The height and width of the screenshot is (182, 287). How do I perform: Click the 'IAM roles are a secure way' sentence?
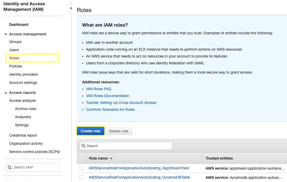pyautogui.click(x=177, y=33)
